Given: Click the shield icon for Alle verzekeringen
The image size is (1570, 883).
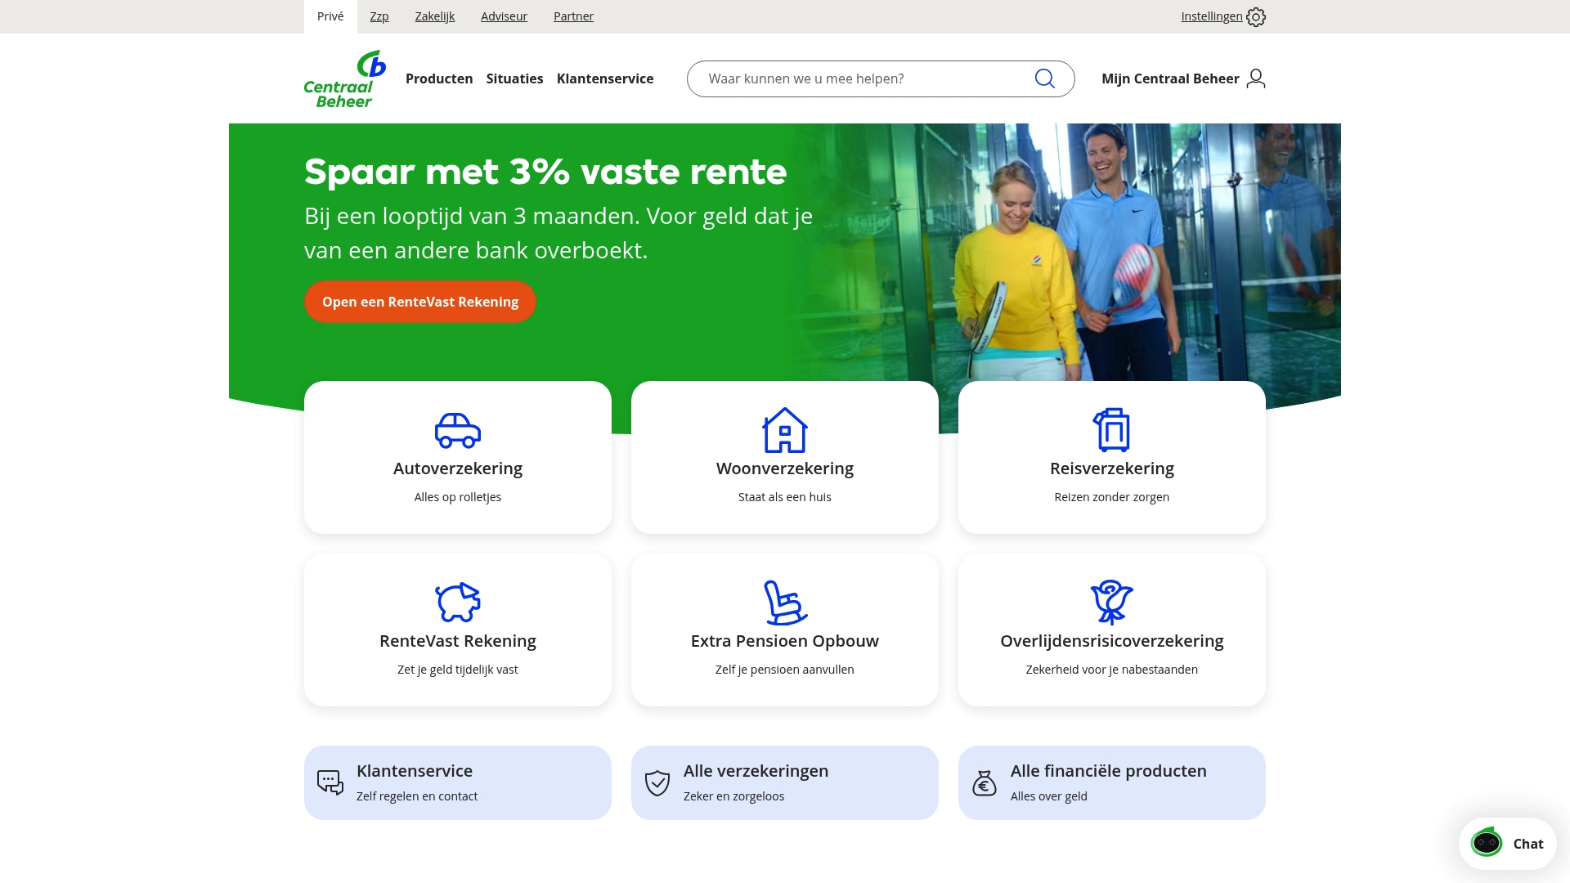Looking at the screenshot, I should (656, 782).
